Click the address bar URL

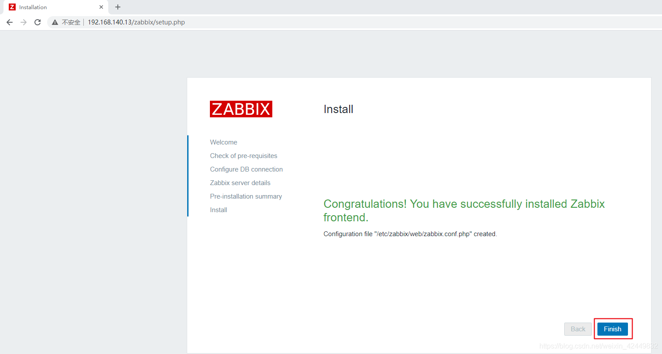pos(136,22)
